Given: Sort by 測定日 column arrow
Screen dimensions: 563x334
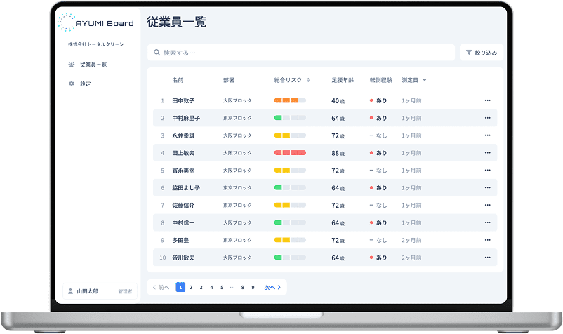Looking at the screenshot, I should pyautogui.click(x=425, y=80).
